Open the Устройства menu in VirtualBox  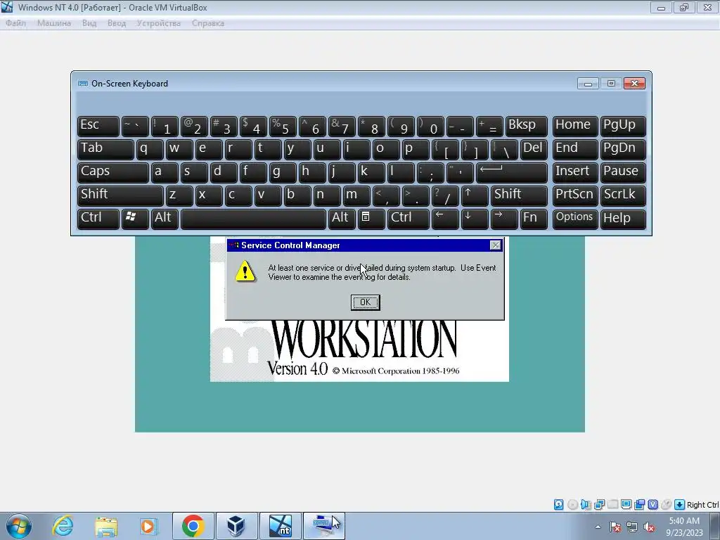tap(158, 23)
